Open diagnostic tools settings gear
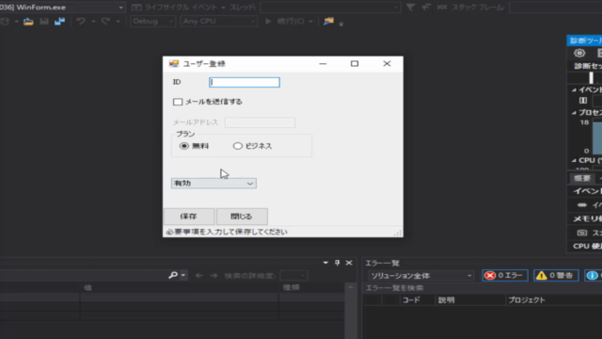The width and height of the screenshot is (602, 339). click(579, 53)
